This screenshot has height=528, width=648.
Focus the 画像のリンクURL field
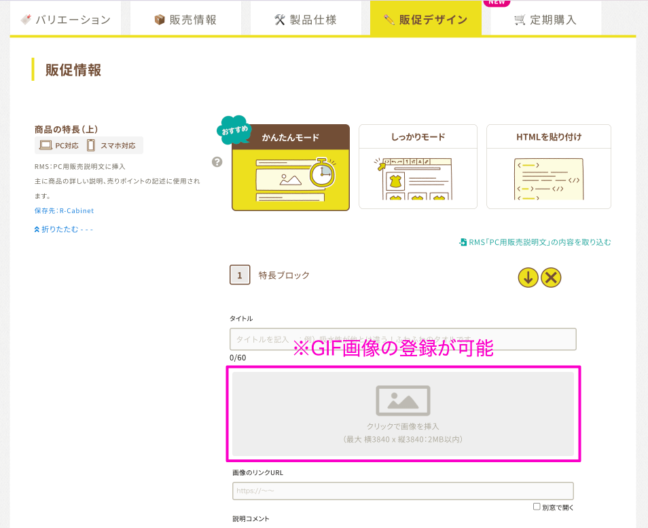tap(403, 491)
